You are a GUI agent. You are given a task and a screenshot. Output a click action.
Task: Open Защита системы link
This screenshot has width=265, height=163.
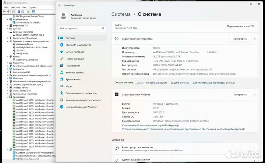pos(180,83)
